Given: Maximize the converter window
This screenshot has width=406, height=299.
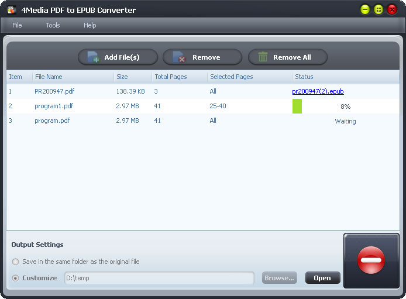Looking at the screenshot, I should click(379, 10).
